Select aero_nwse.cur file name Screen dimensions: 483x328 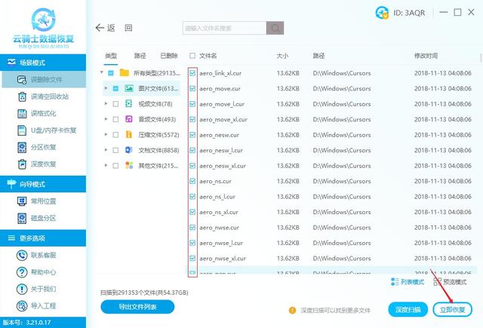(220, 228)
